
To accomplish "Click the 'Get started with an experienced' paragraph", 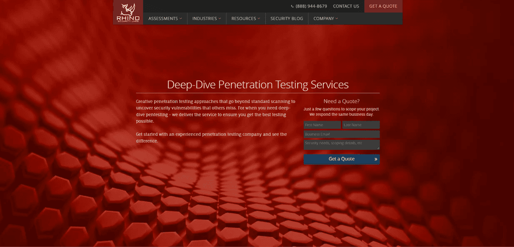I will (211, 138).
